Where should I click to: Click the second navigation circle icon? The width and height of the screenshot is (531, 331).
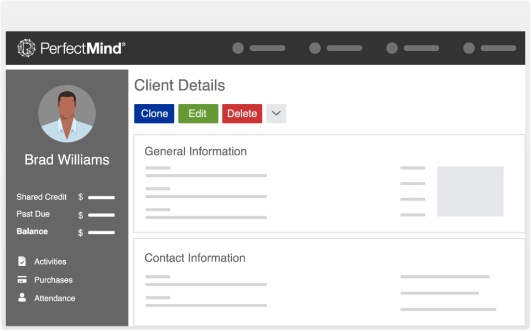coord(315,48)
